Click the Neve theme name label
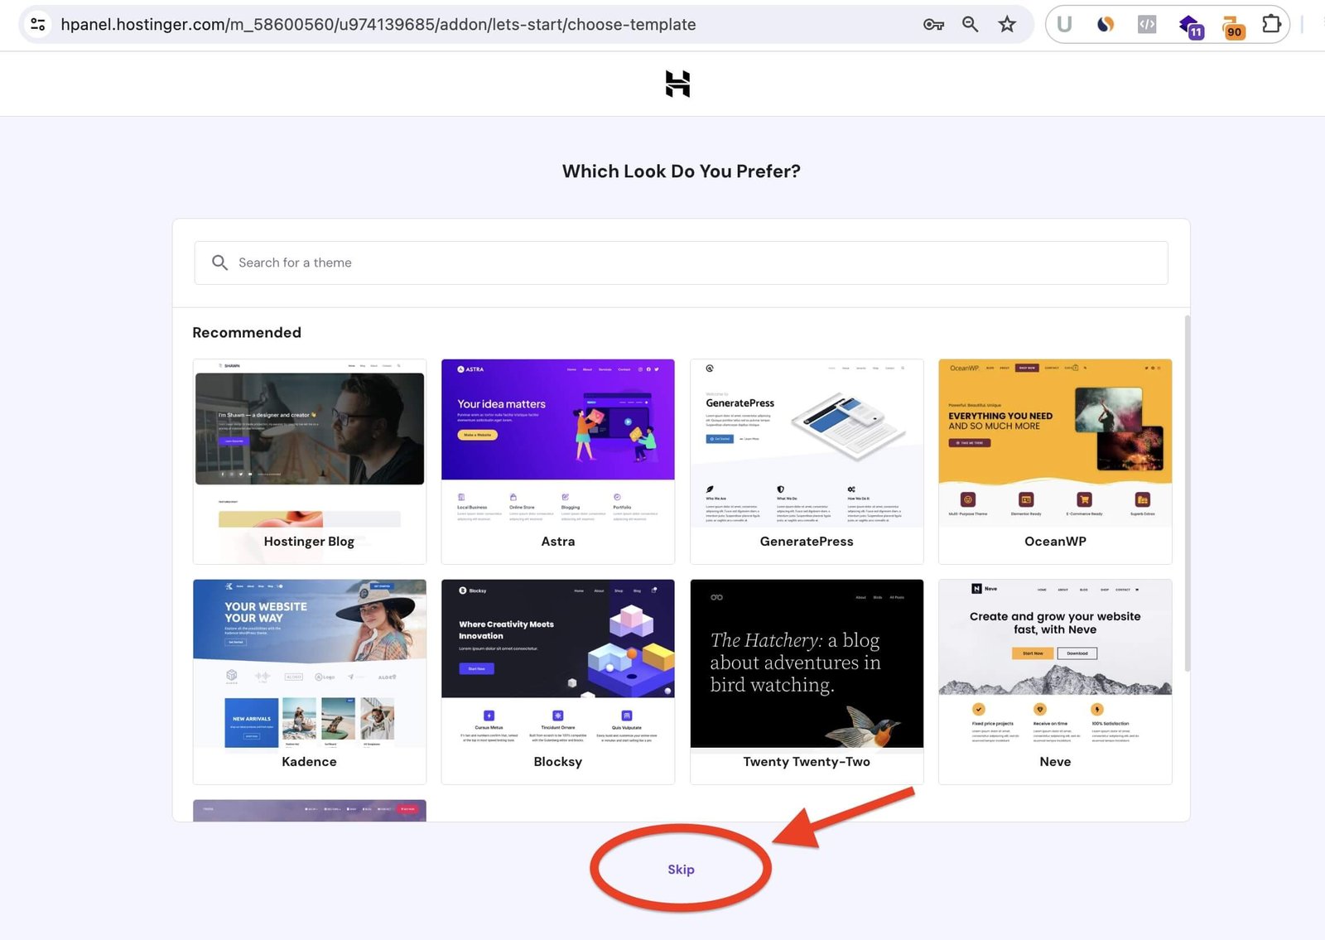Image resolution: width=1325 pixels, height=940 pixels. (x=1055, y=762)
